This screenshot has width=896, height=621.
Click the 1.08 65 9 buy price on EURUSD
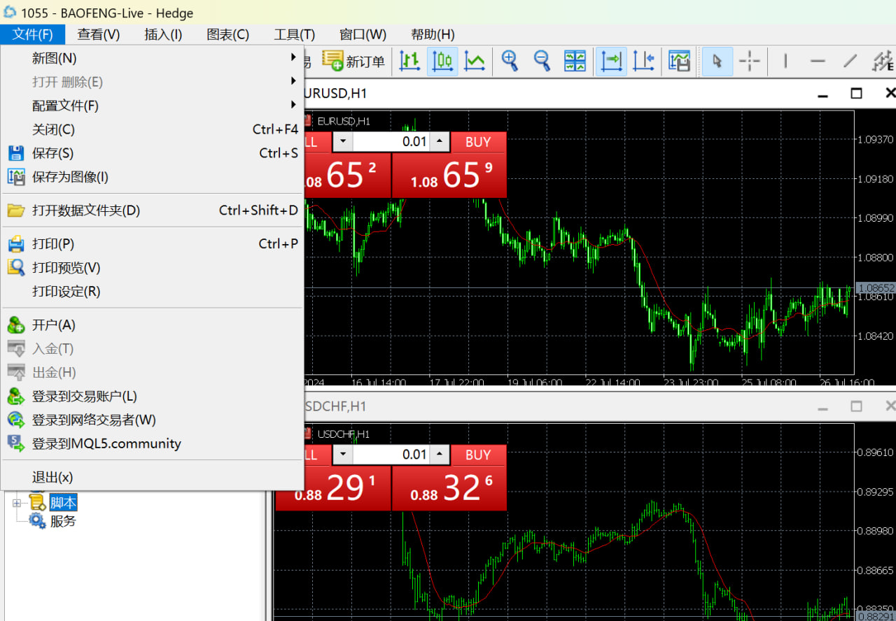[449, 176]
